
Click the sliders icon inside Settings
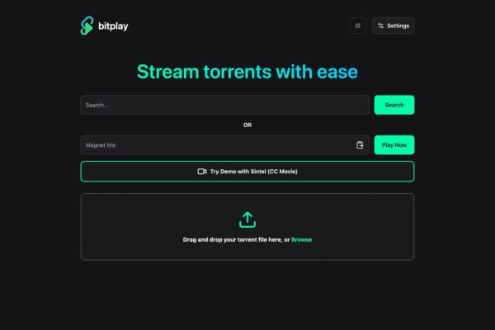click(x=380, y=26)
